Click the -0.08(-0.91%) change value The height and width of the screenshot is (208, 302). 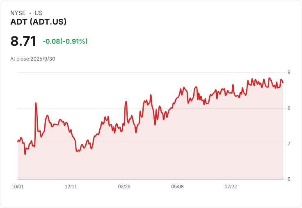pos(65,41)
